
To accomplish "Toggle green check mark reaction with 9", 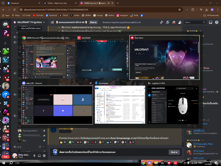I will 71,142.
